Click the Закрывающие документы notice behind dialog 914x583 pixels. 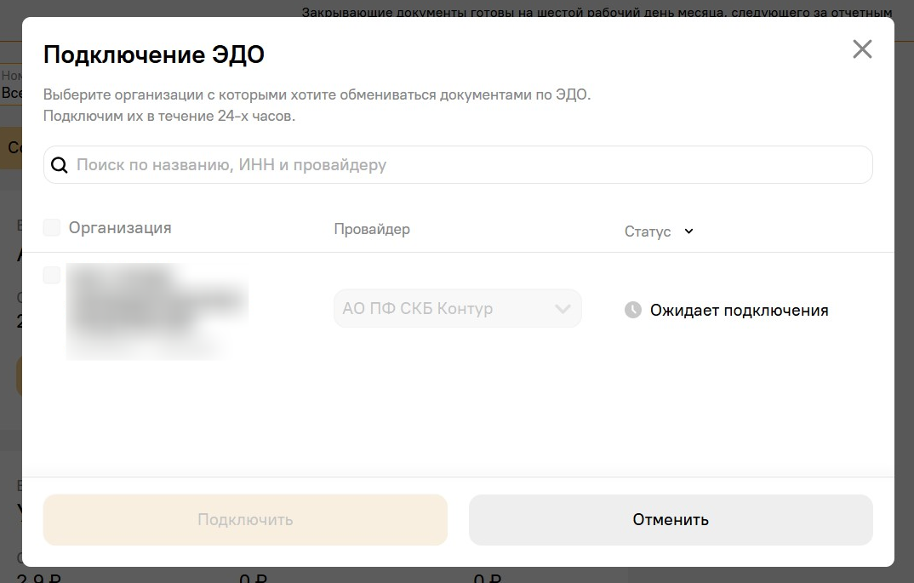point(596,12)
